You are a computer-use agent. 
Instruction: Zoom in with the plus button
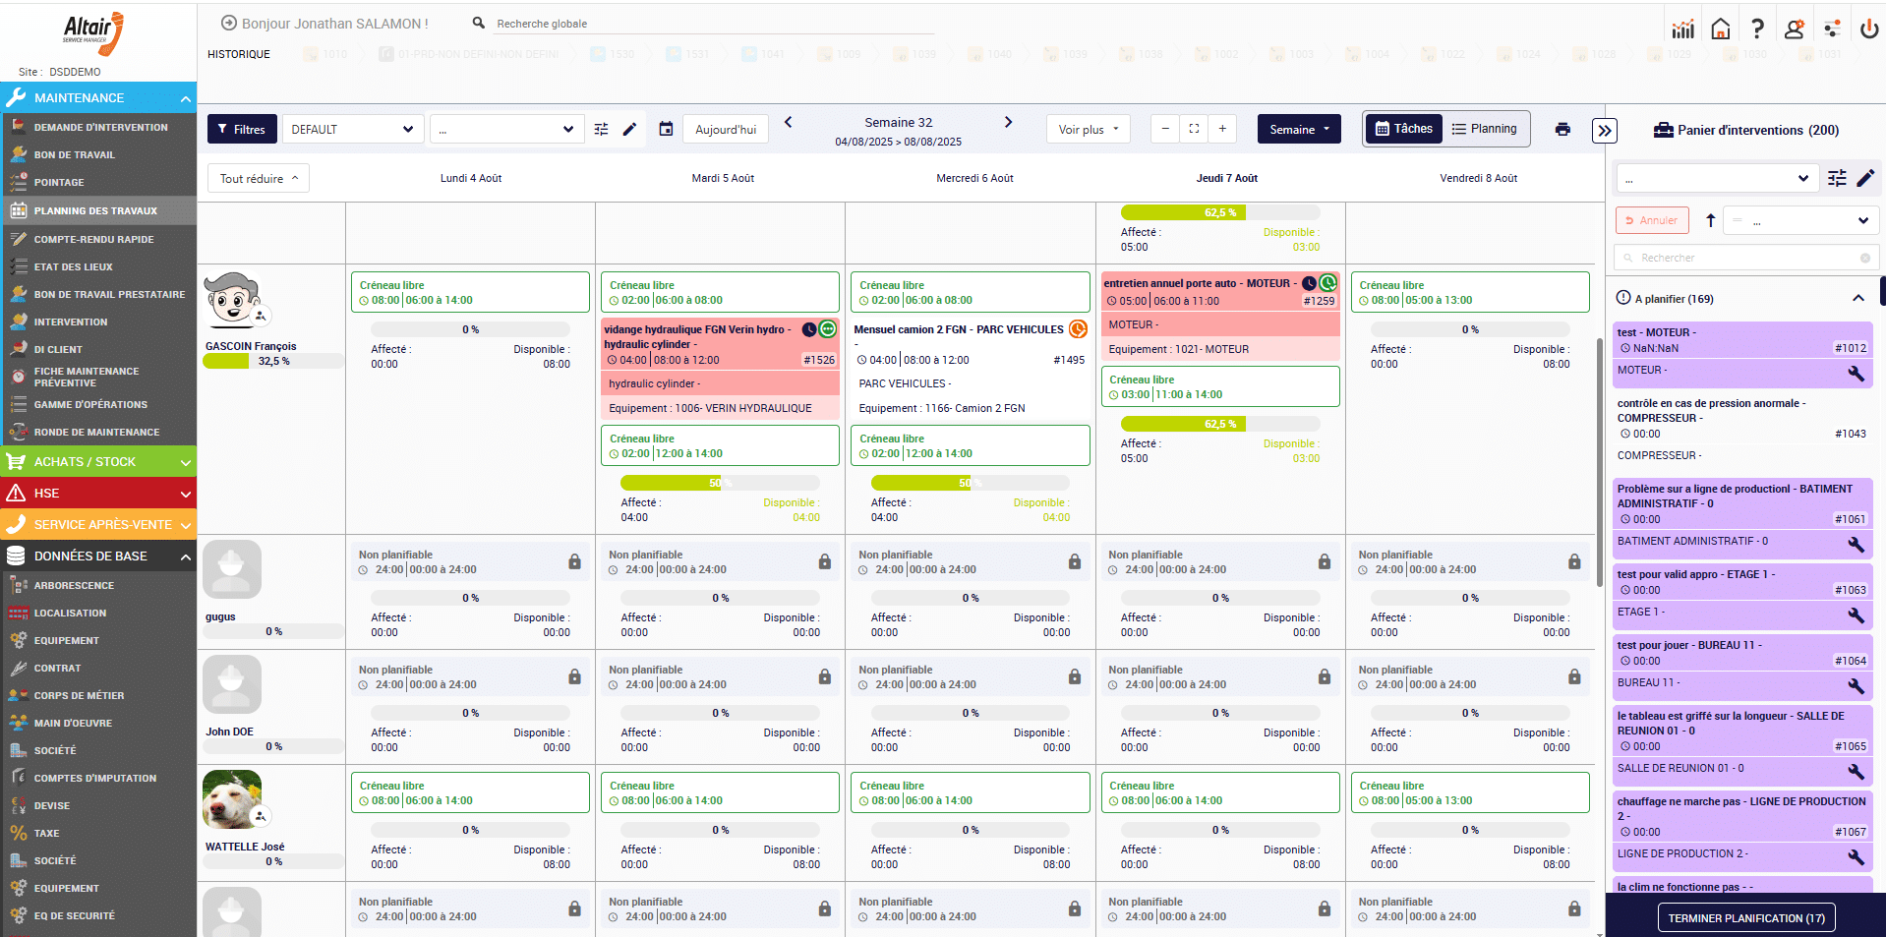pyautogui.click(x=1222, y=129)
